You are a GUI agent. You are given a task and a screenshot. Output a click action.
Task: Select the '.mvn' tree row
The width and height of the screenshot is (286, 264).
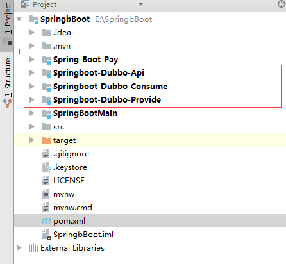click(150, 46)
